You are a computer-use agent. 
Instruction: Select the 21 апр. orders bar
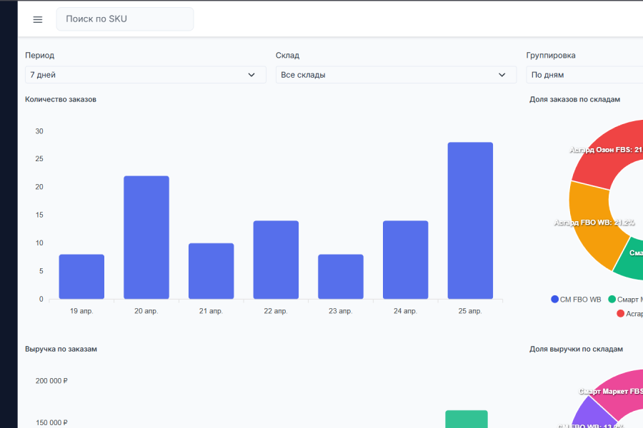[211, 271]
